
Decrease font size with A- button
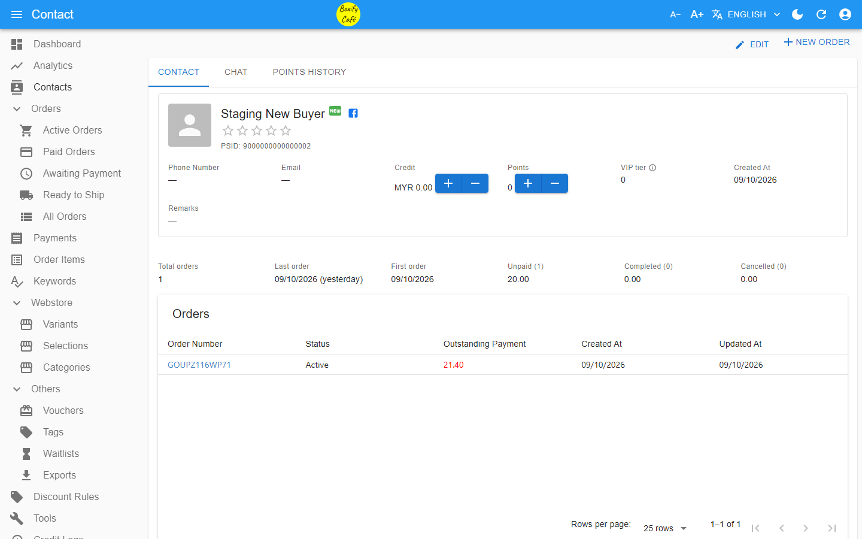pyautogui.click(x=675, y=14)
